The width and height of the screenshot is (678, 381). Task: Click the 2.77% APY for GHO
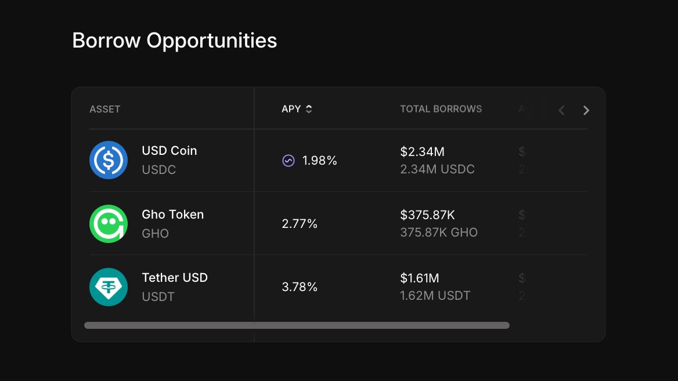[x=300, y=224]
